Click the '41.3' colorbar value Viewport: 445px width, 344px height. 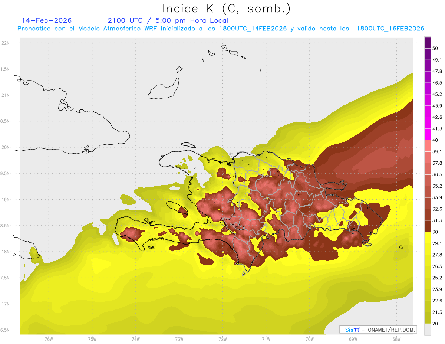pyautogui.click(x=437, y=129)
